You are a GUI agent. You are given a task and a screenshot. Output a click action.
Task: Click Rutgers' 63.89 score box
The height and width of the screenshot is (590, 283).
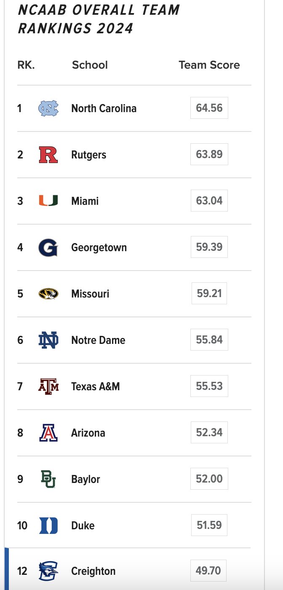pyautogui.click(x=209, y=154)
